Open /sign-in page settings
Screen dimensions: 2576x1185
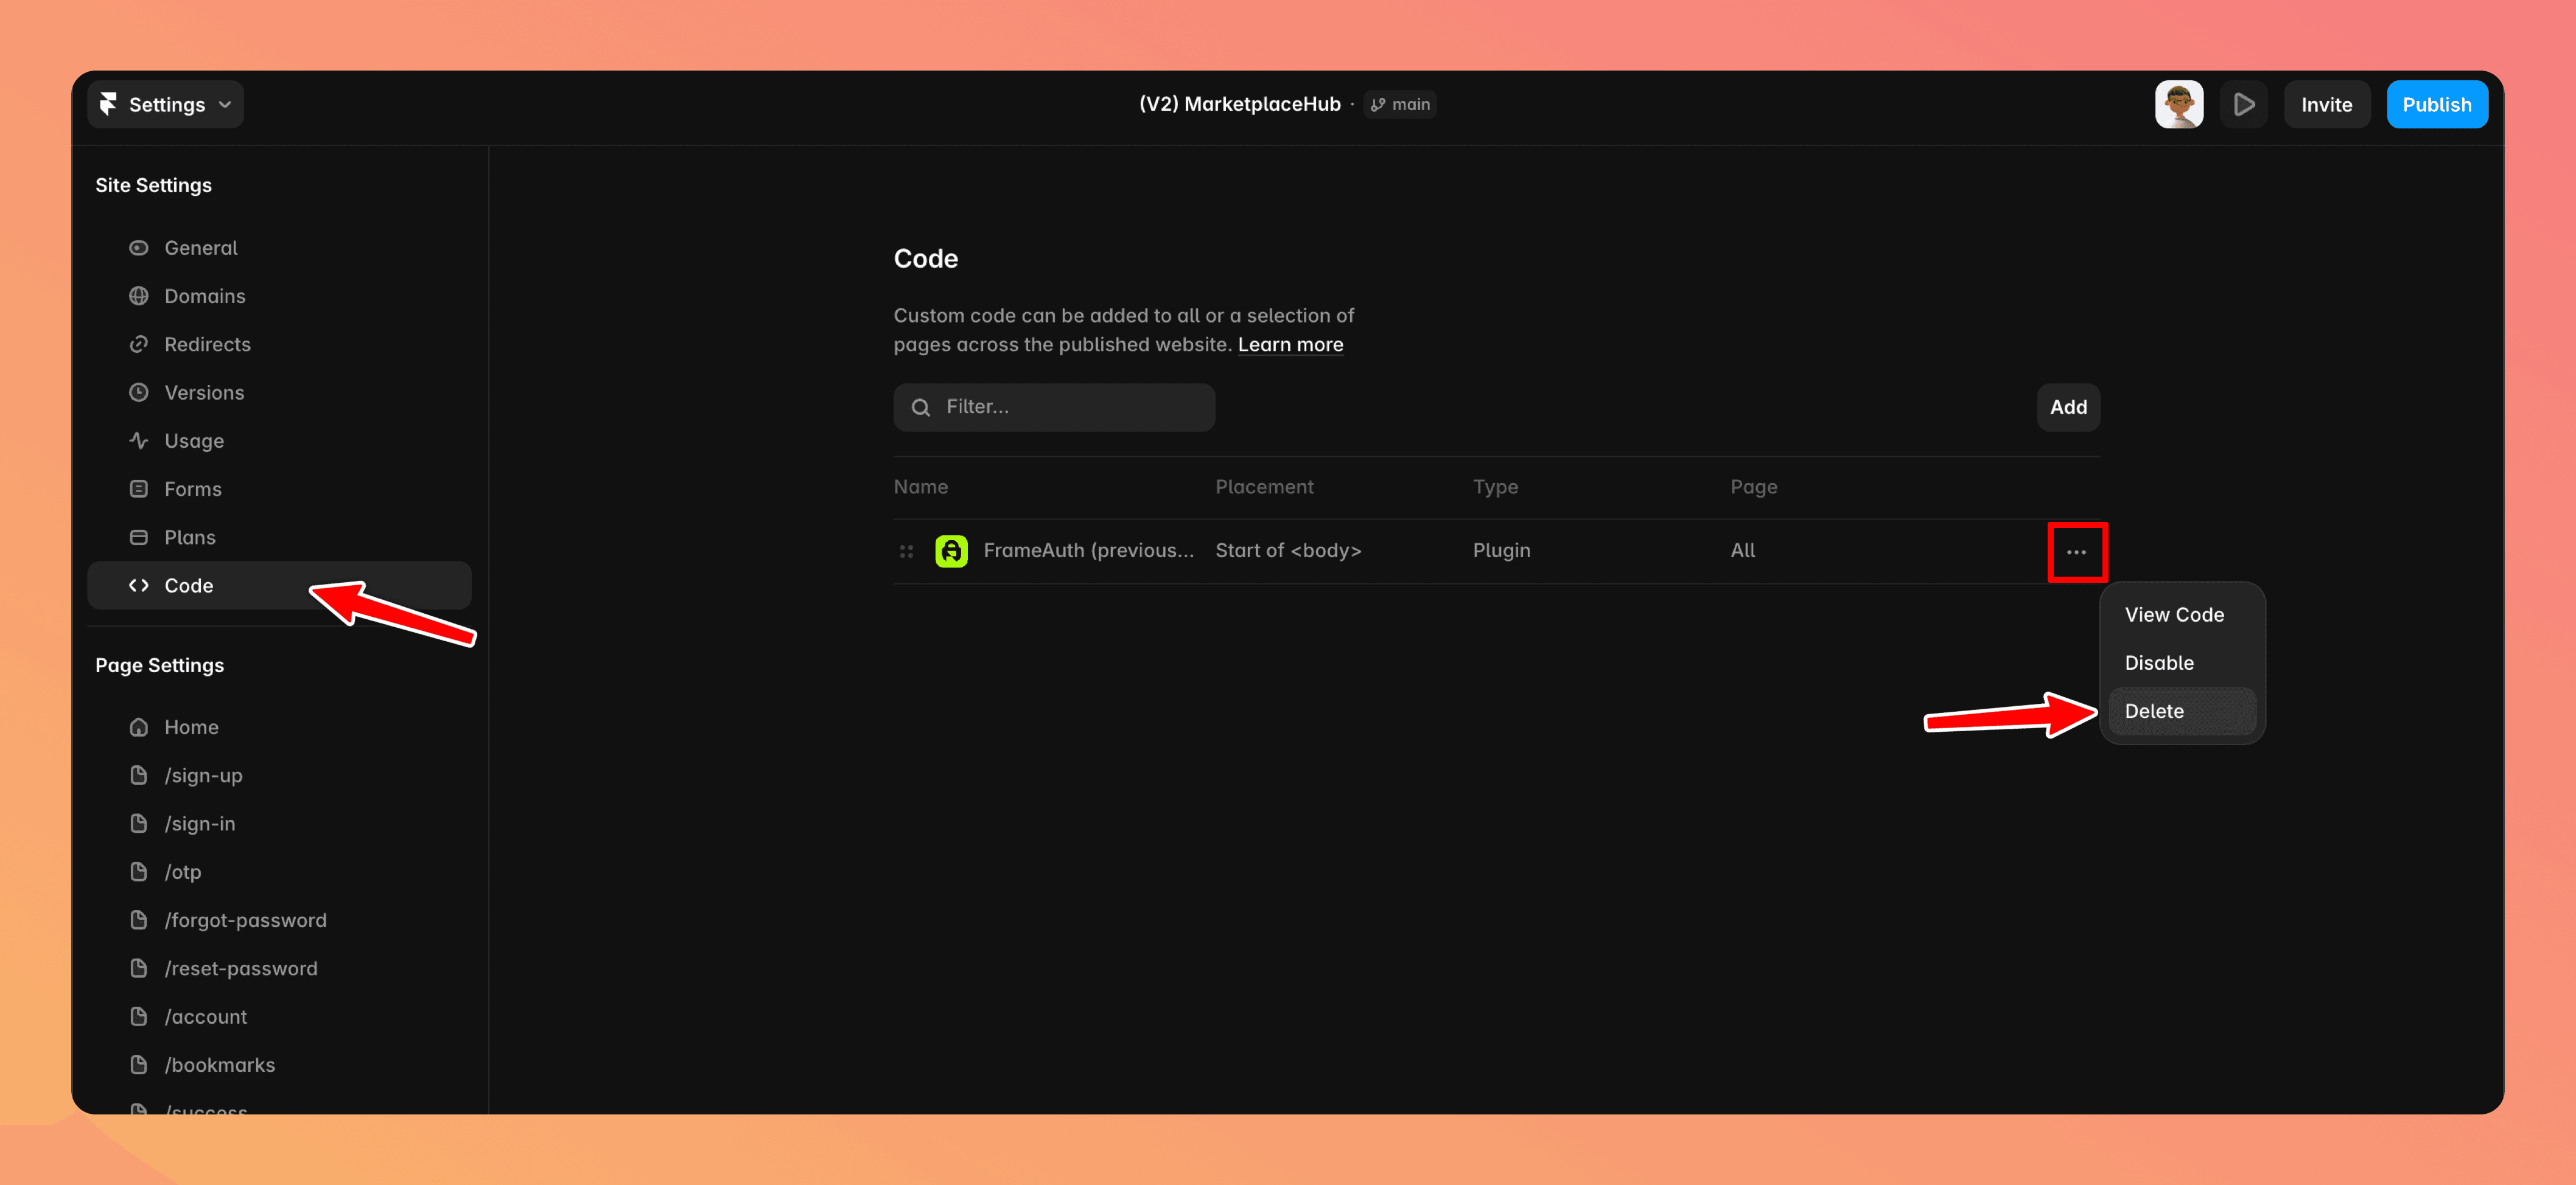coord(280,824)
